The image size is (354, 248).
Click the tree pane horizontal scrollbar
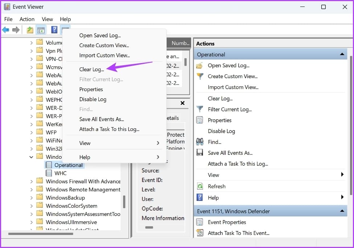coord(41,234)
